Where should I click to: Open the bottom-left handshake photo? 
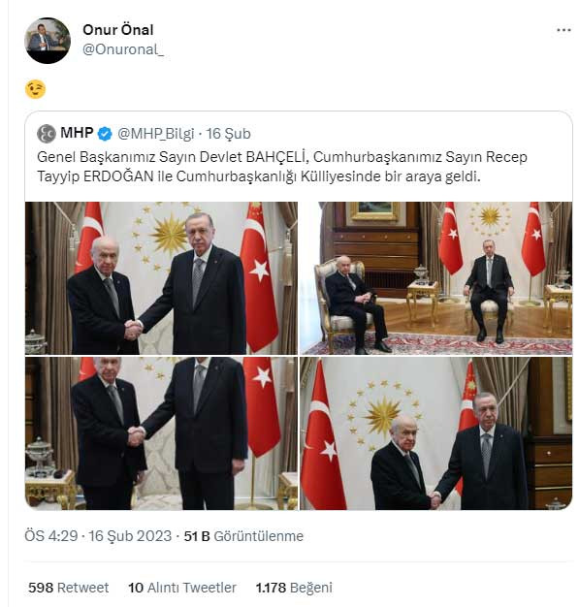tap(162, 433)
